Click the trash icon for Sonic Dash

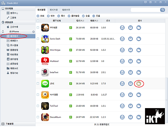tap(122, 39)
